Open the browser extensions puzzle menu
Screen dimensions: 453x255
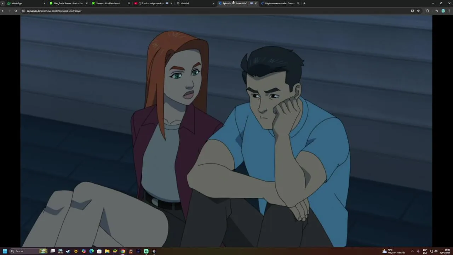pyautogui.click(x=427, y=11)
